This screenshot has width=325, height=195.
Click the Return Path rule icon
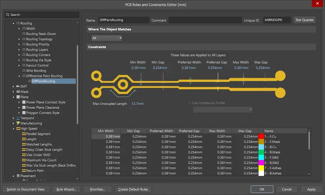[x=24, y=171]
